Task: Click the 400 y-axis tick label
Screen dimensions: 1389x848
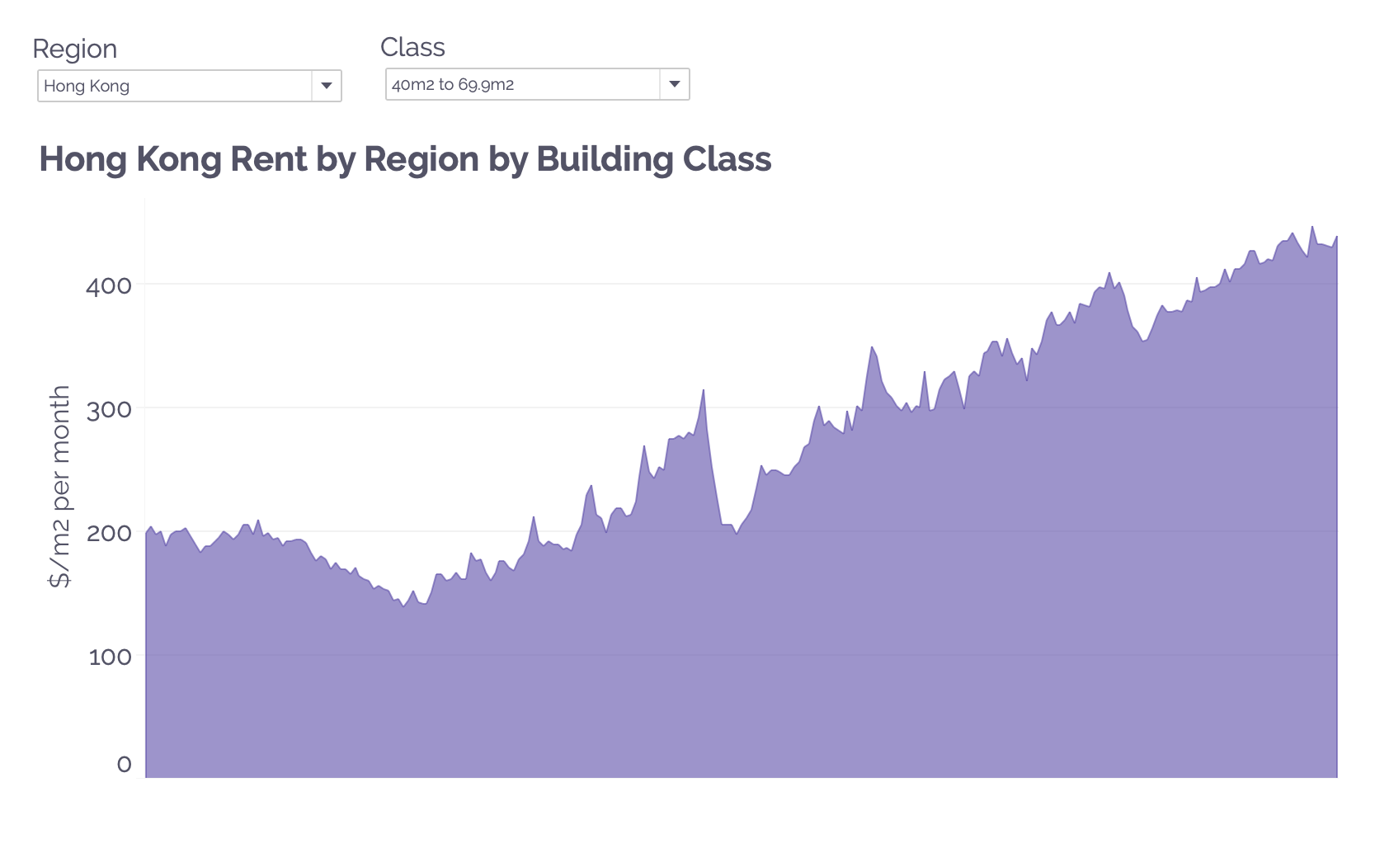Action: click(109, 286)
